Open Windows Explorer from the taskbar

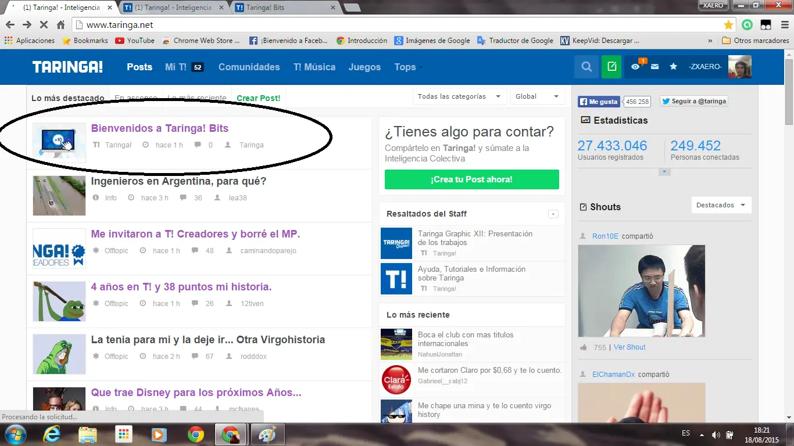click(x=88, y=434)
